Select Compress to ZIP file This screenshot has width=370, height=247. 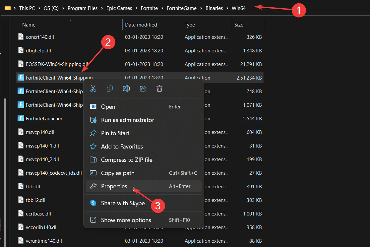[x=144, y=160]
